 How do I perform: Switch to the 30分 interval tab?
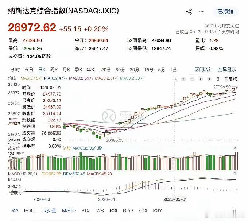tap(135, 70)
